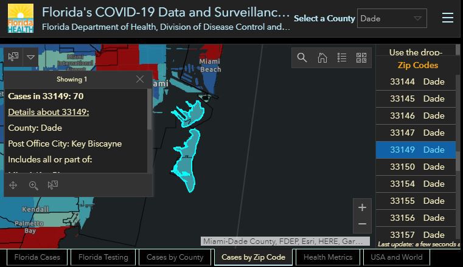Open the Select a County dropdown
The image size is (463, 267).
pos(392,18)
